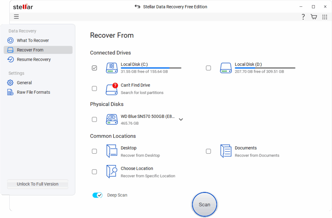Click the Scan button
The width and height of the screenshot is (332, 218).
[x=205, y=204]
